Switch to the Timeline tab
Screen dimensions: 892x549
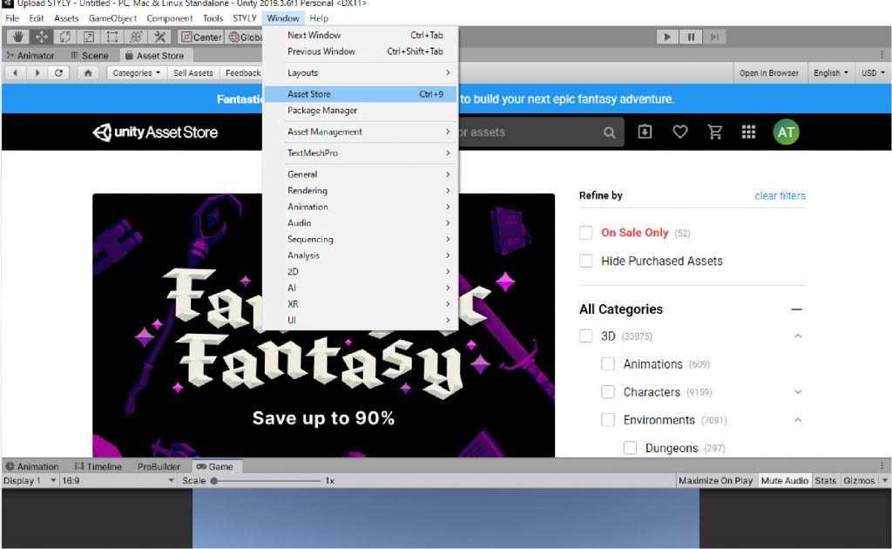click(98, 466)
